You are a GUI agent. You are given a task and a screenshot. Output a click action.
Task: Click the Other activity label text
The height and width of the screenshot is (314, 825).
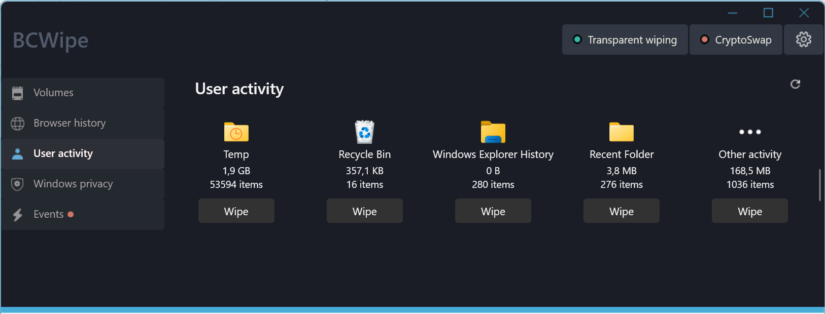[x=750, y=154]
